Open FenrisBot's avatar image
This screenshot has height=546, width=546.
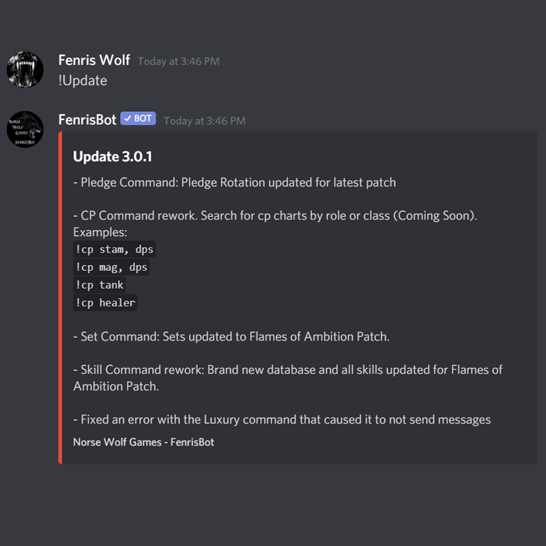pyautogui.click(x=25, y=129)
